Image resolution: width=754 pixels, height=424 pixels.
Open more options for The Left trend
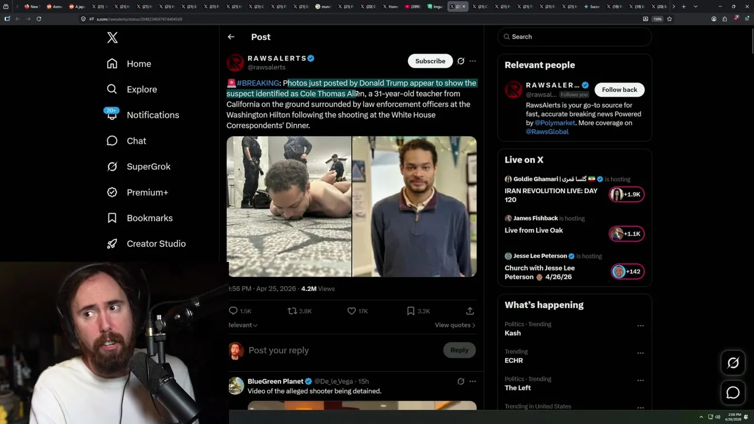click(x=640, y=380)
